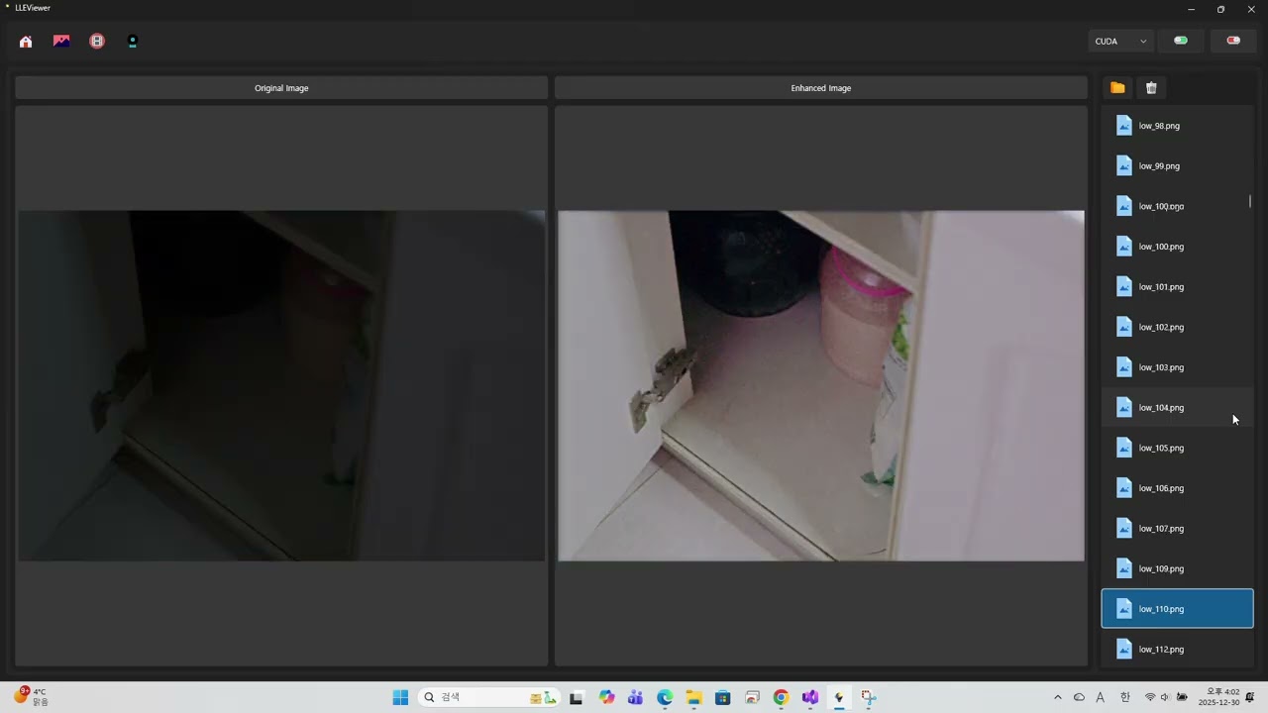Open Task View on the taskbar

tap(577, 697)
